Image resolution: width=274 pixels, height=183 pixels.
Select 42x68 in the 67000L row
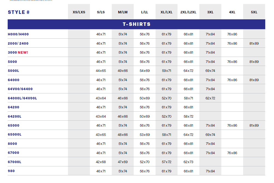[x=101, y=162]
